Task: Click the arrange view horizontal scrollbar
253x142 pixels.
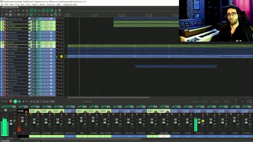Action: [109, 97]
